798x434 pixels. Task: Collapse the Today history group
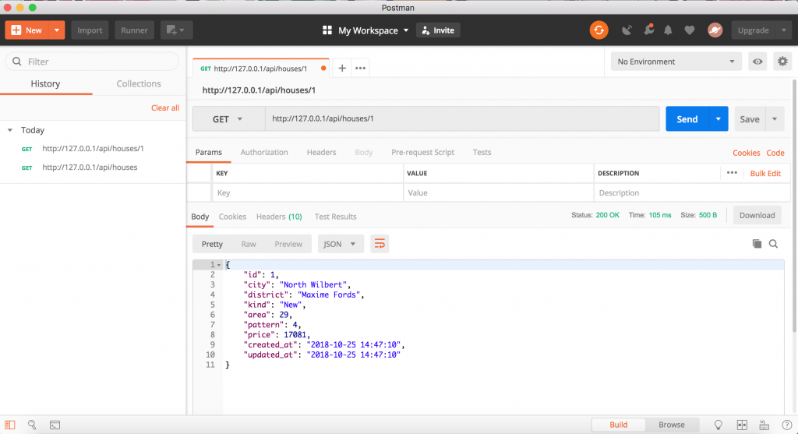[x=9, y=130]
